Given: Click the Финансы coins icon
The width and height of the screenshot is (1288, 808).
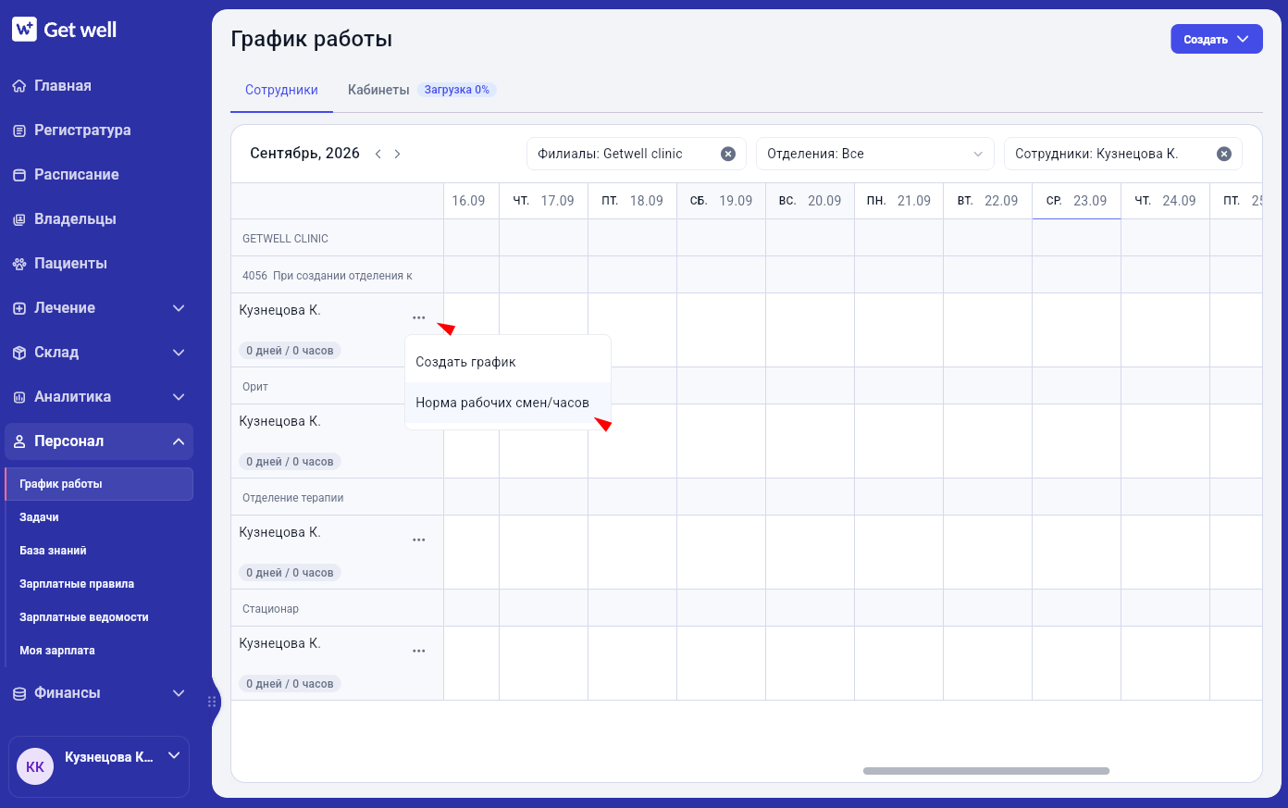Looking at the screenshot, I should click(x=19, y=693).
